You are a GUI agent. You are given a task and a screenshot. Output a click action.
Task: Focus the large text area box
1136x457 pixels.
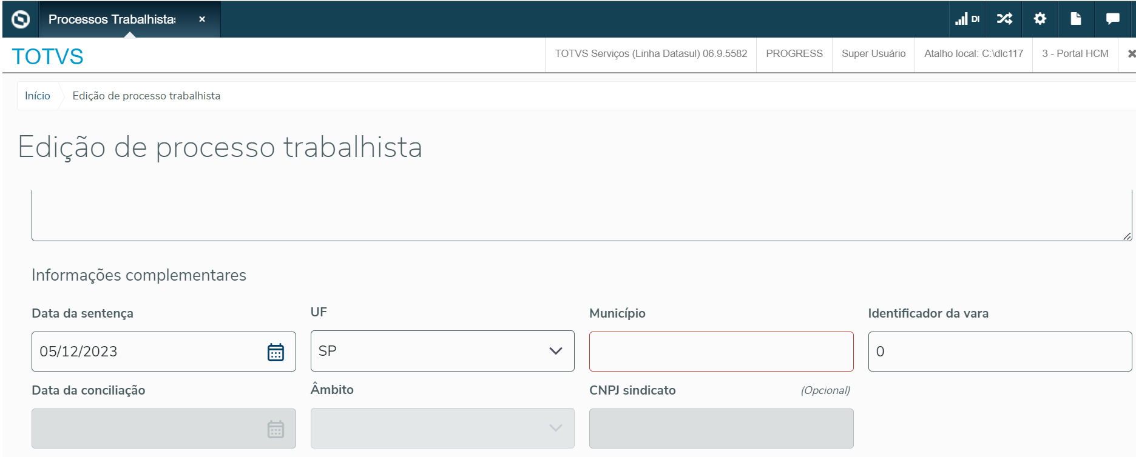(581, 215)
